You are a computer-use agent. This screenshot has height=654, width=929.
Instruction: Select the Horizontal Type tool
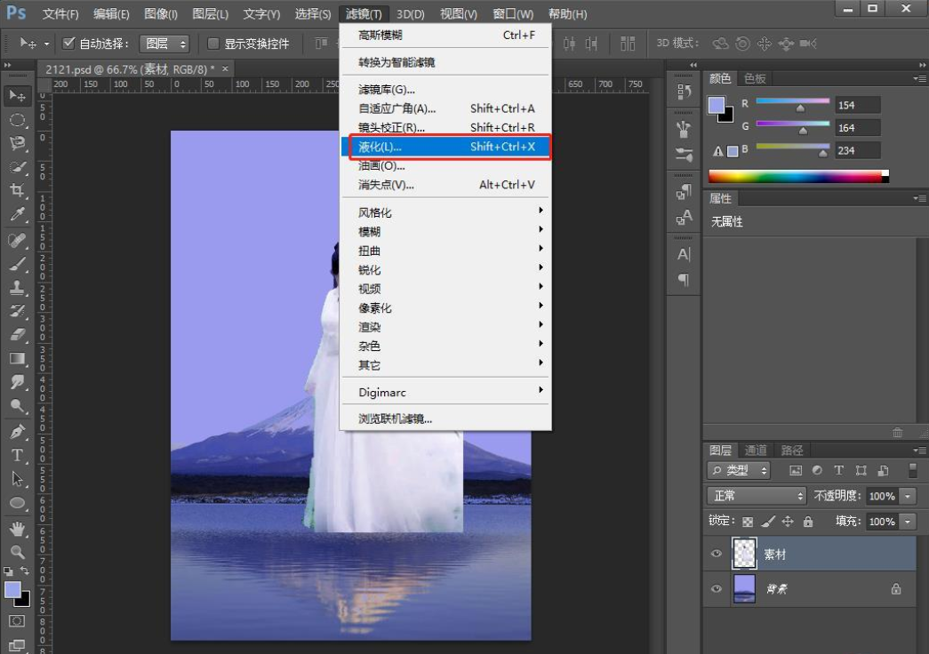click(17, 456)
